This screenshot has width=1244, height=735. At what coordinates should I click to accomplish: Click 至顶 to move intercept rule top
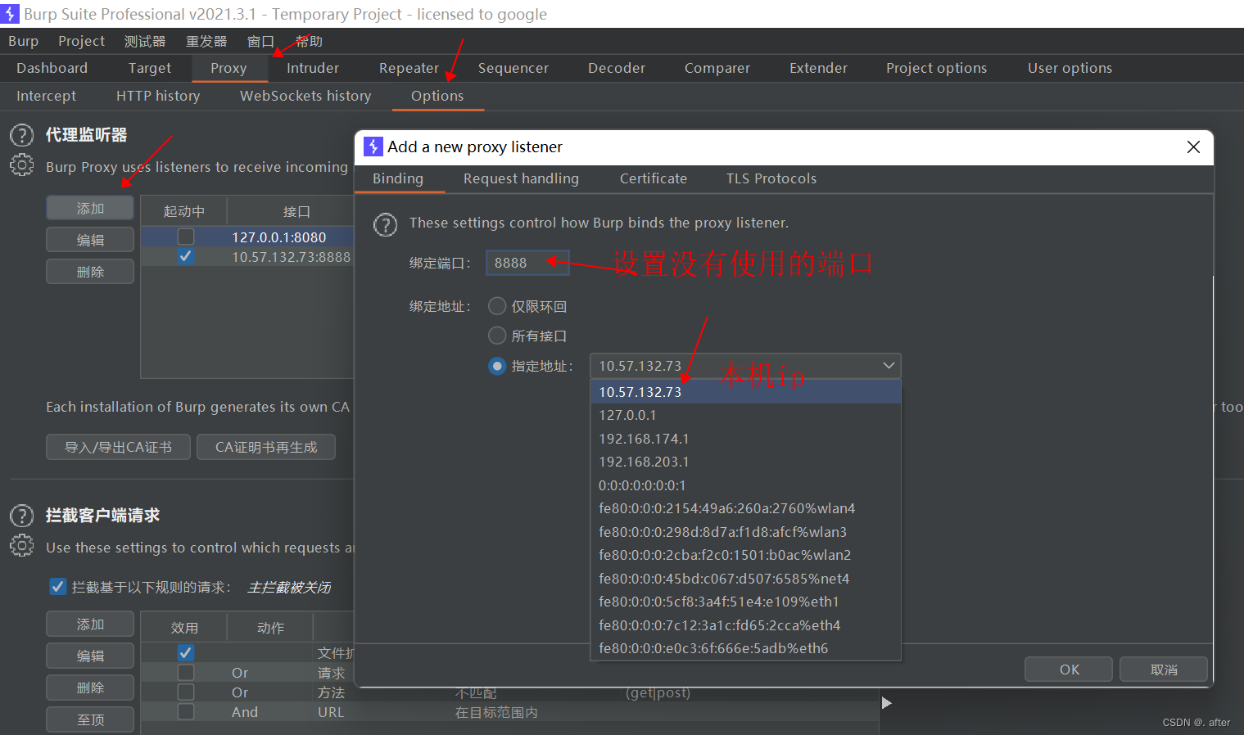[x=90, y=719]
